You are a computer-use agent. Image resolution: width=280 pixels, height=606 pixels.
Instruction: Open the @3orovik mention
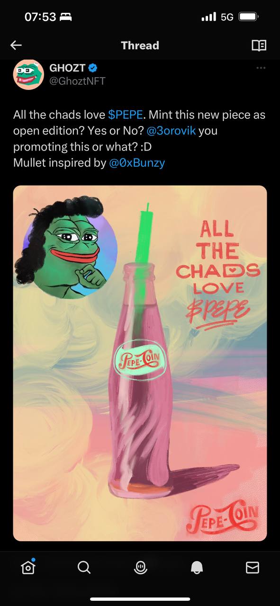click(170, 131)
